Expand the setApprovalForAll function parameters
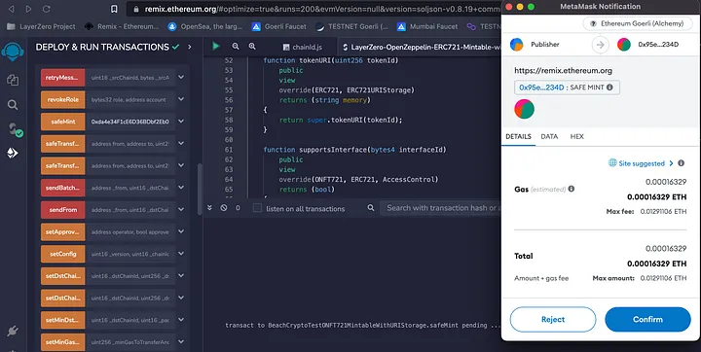 181,231
